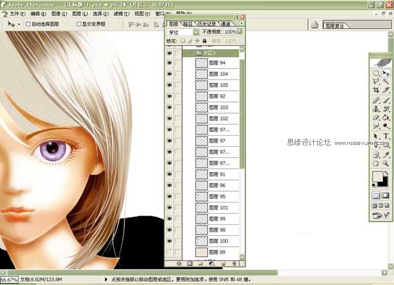Add layer style at panel bottom
The width and height of the screenshot is (394, 285).
click(179, 264)
